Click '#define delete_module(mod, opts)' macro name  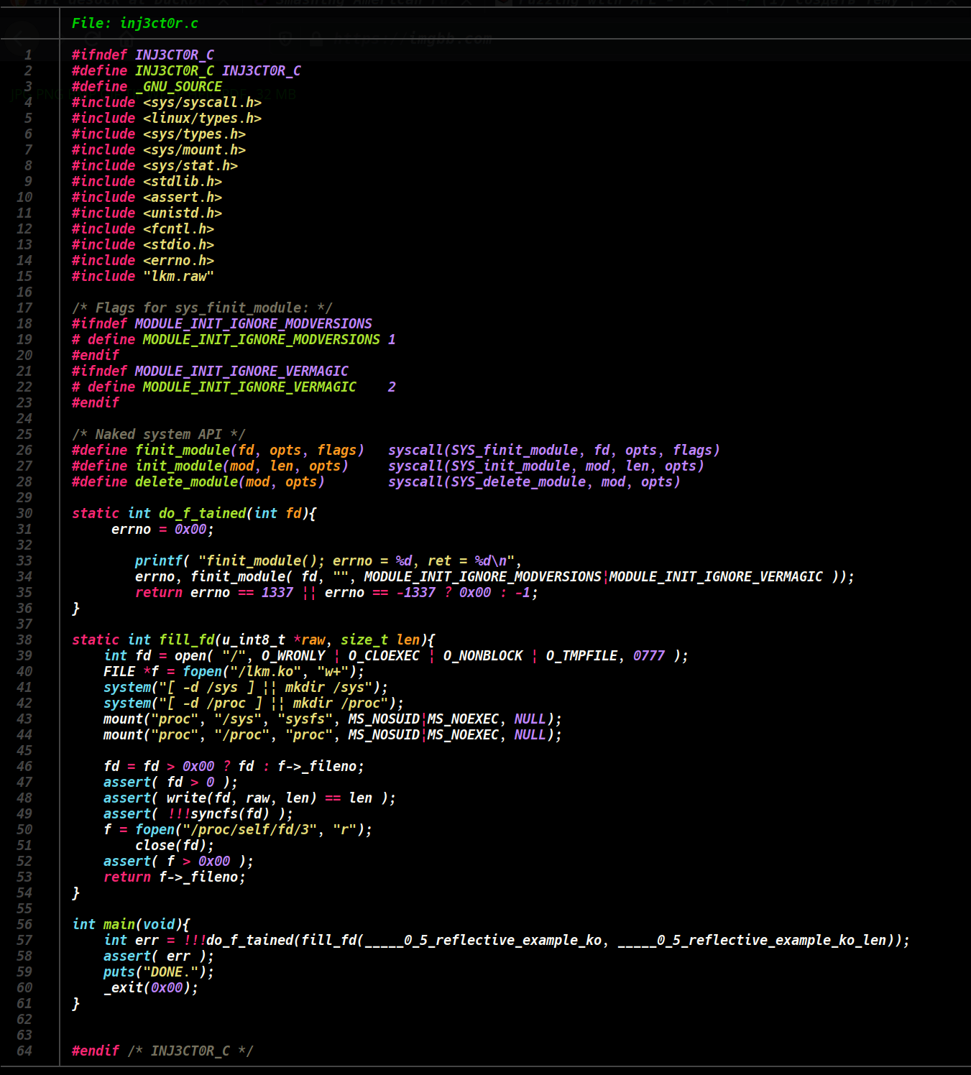pyautogui.click(x=198, y=481)
